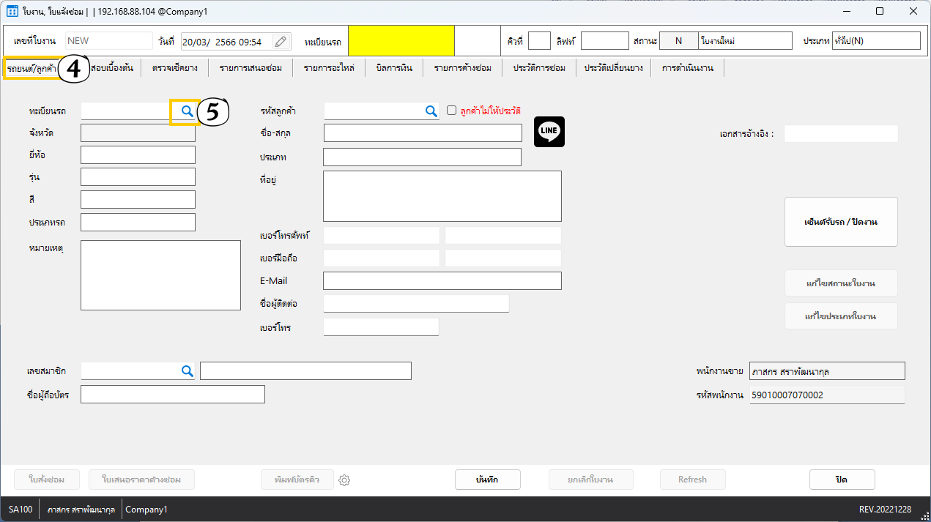931x522 pixels.
Task: Click the 'หมายเหตุ' remarks text area
Action: 160,275
